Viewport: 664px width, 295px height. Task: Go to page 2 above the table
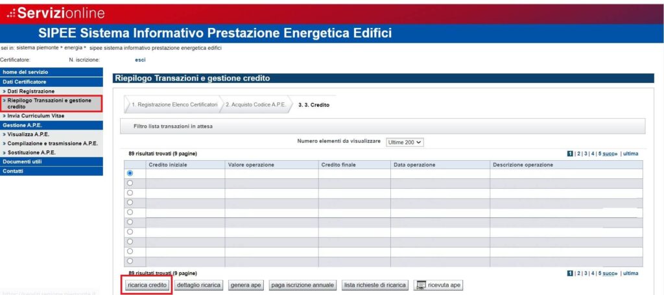click(578, 154)
